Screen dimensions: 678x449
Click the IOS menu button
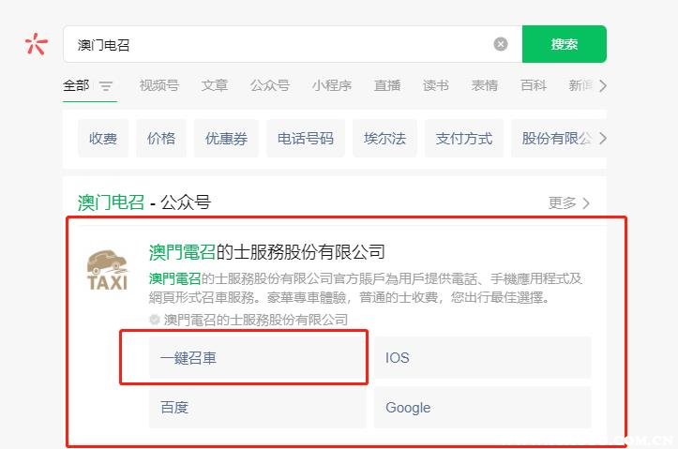(x=482, y=357)
